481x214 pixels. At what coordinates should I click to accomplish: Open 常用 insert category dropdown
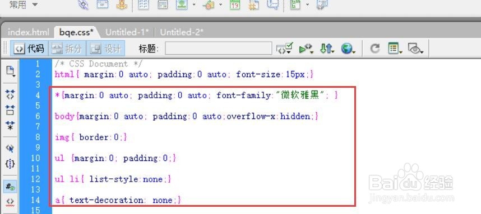pos(24,4)
